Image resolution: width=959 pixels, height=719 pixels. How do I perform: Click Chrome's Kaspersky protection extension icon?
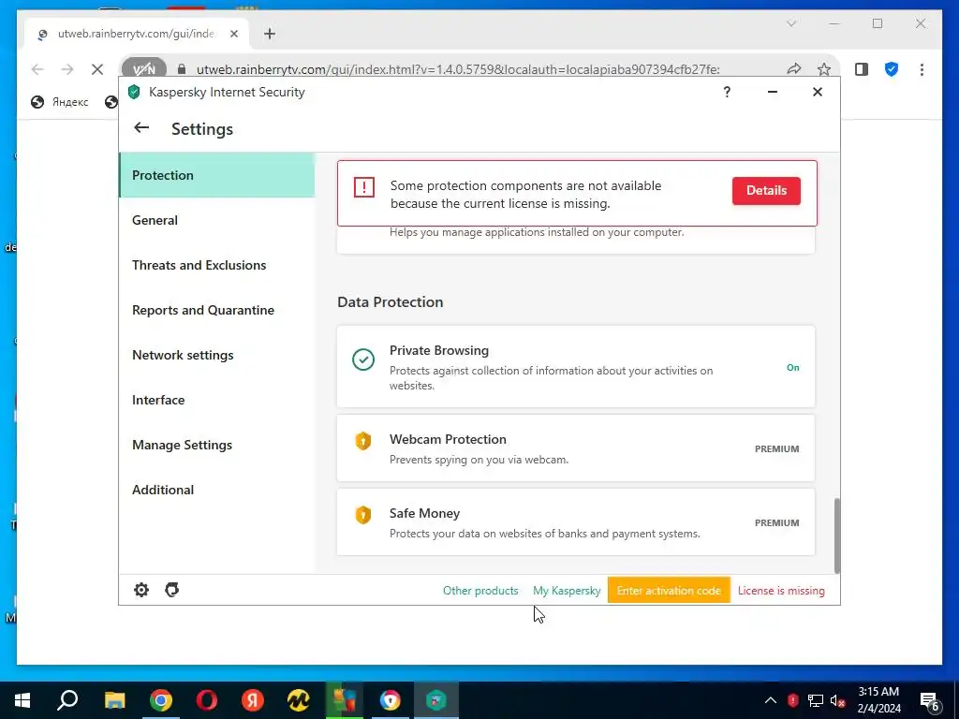click(x=892, y=69)
